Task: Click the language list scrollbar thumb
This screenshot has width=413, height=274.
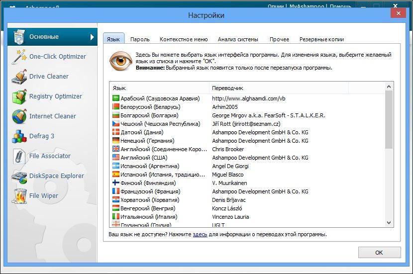Action: pos(389,120)
